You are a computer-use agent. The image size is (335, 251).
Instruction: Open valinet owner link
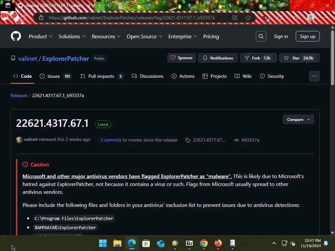pyautogui.click(x=28, y=59)
